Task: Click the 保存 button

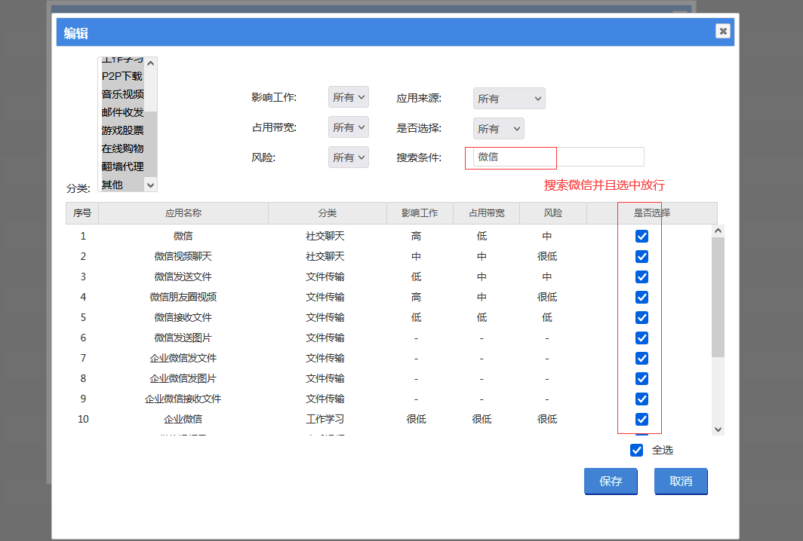Action: (x=611, y=481)
